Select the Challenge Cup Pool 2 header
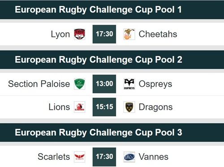This screenshot has width=224, height=167. click(112, 60)
